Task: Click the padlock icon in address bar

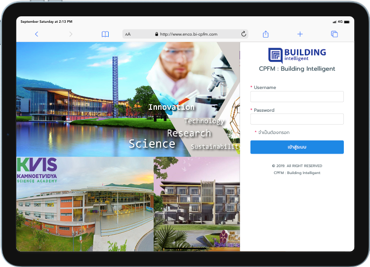Action: pos(157,35)
